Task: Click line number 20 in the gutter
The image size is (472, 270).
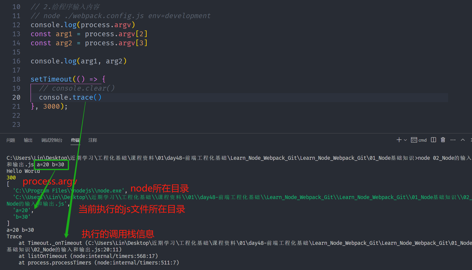Action: 16,97
